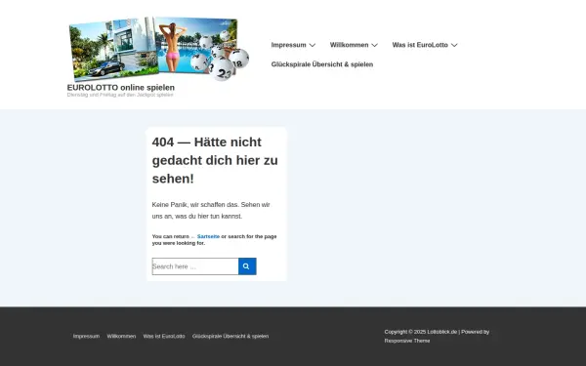Click the Dienstag und Freitag tagline text
Screen dimensions: 586x366
[x=120, y=95]
